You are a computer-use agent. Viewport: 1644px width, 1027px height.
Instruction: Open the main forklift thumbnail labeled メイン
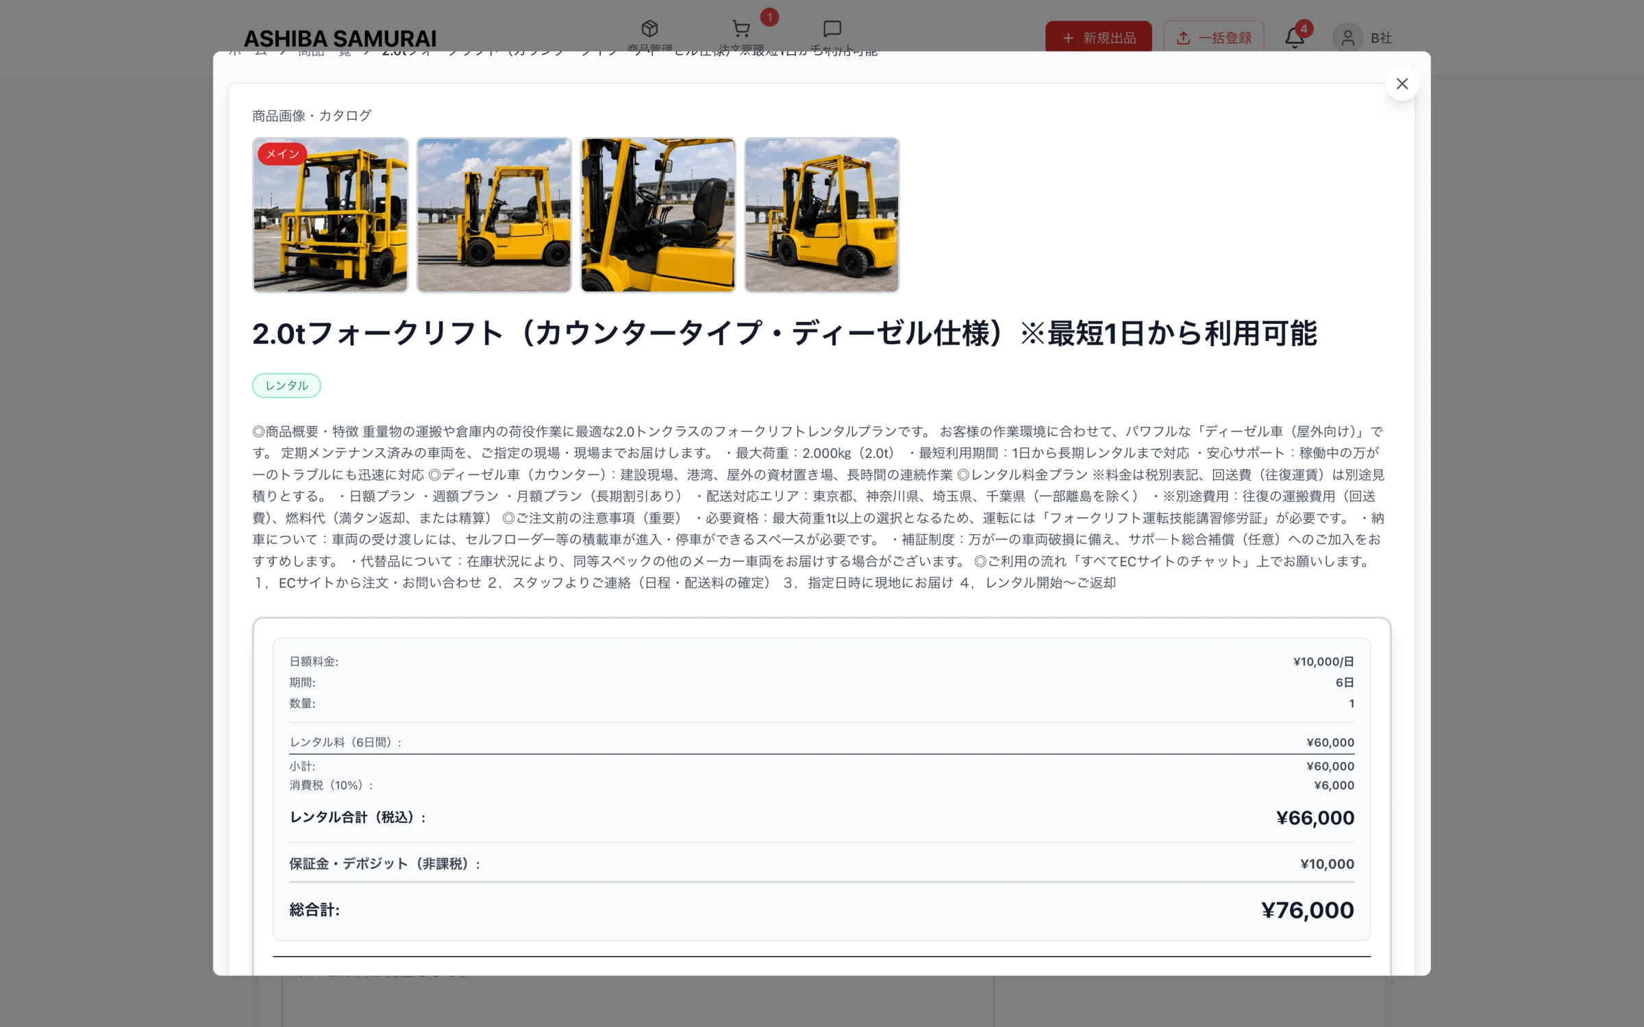click(330, 215)
